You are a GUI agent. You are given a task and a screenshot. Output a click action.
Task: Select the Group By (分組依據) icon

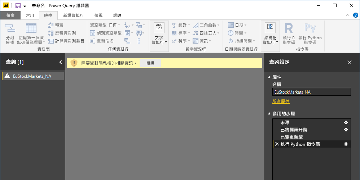pyautogui.click(x=10, y=28)
